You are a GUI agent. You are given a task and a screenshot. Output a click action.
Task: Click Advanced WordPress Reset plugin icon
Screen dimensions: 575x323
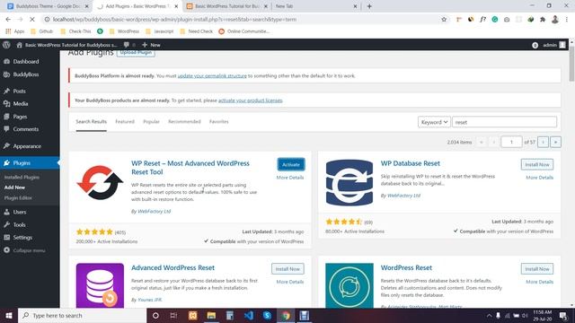(x=100, y=285)
